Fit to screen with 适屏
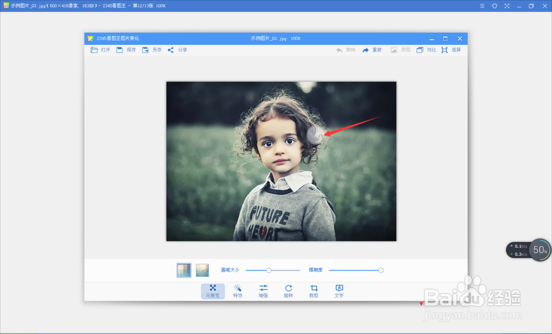The width and height of the screenshot is (552, 334). coord(452,50)
